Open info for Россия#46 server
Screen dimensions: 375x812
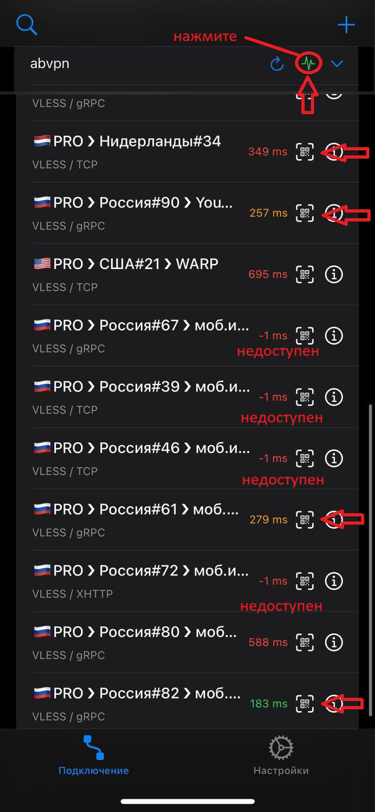334,458
